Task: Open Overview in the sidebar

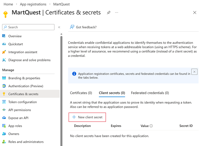Action: pos(15,36)
